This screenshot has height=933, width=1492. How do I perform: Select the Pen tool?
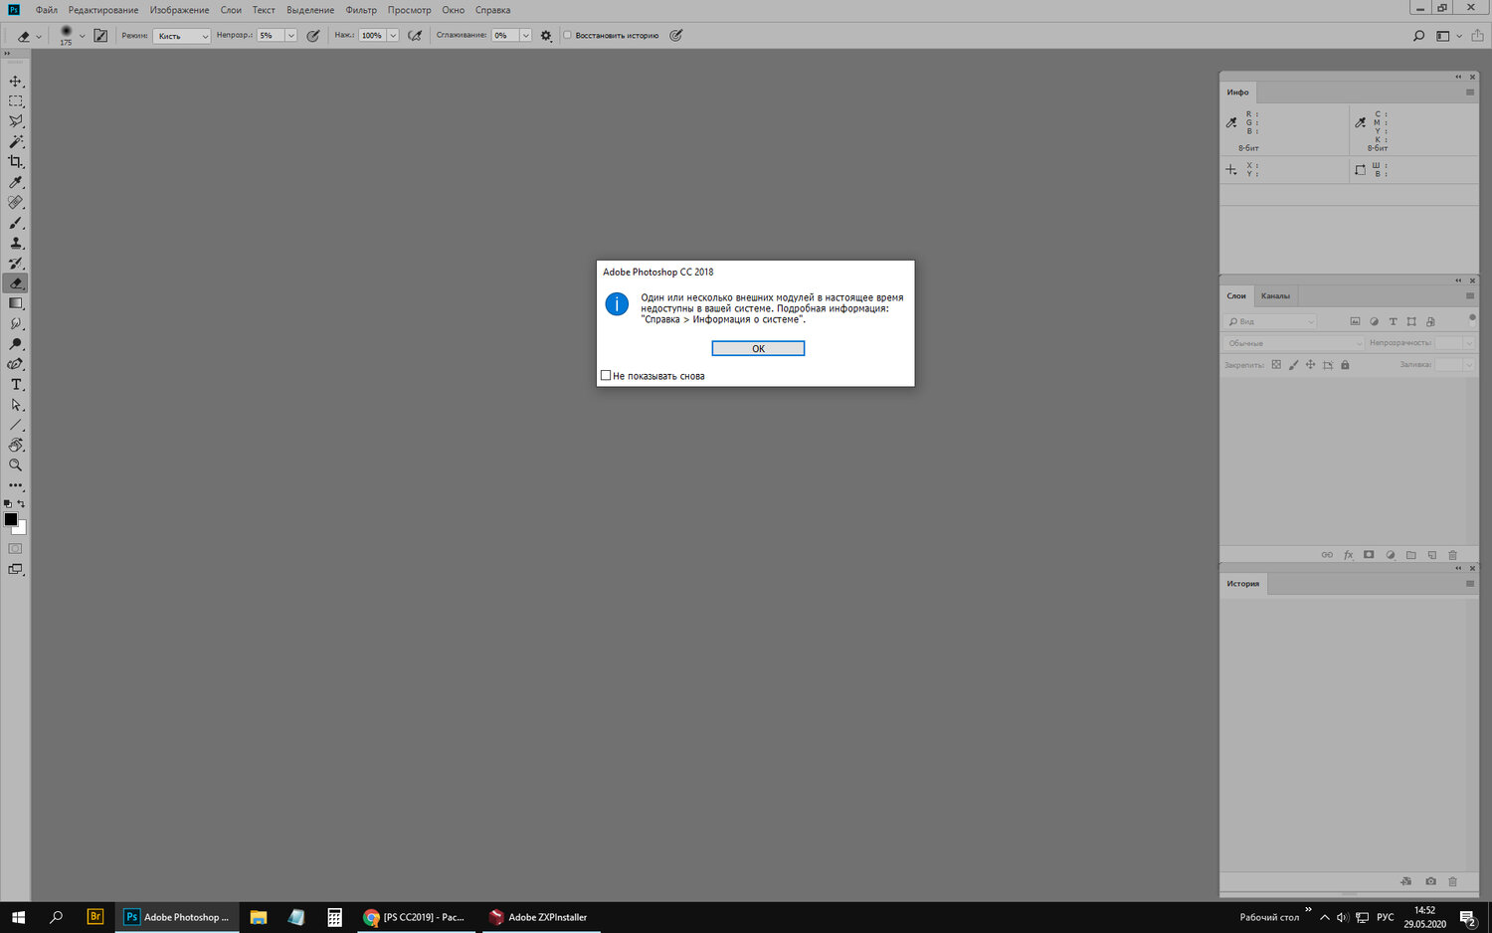pos(16,364)
